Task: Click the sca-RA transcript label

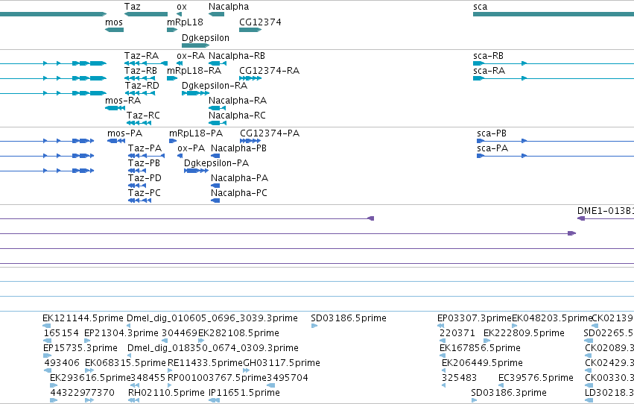Action: pos(489,71)
